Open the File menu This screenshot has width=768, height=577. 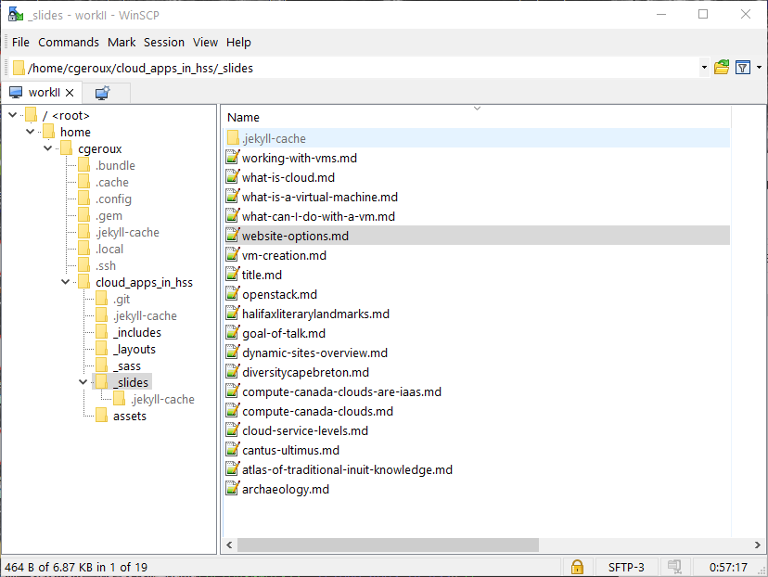pos(20,42)
